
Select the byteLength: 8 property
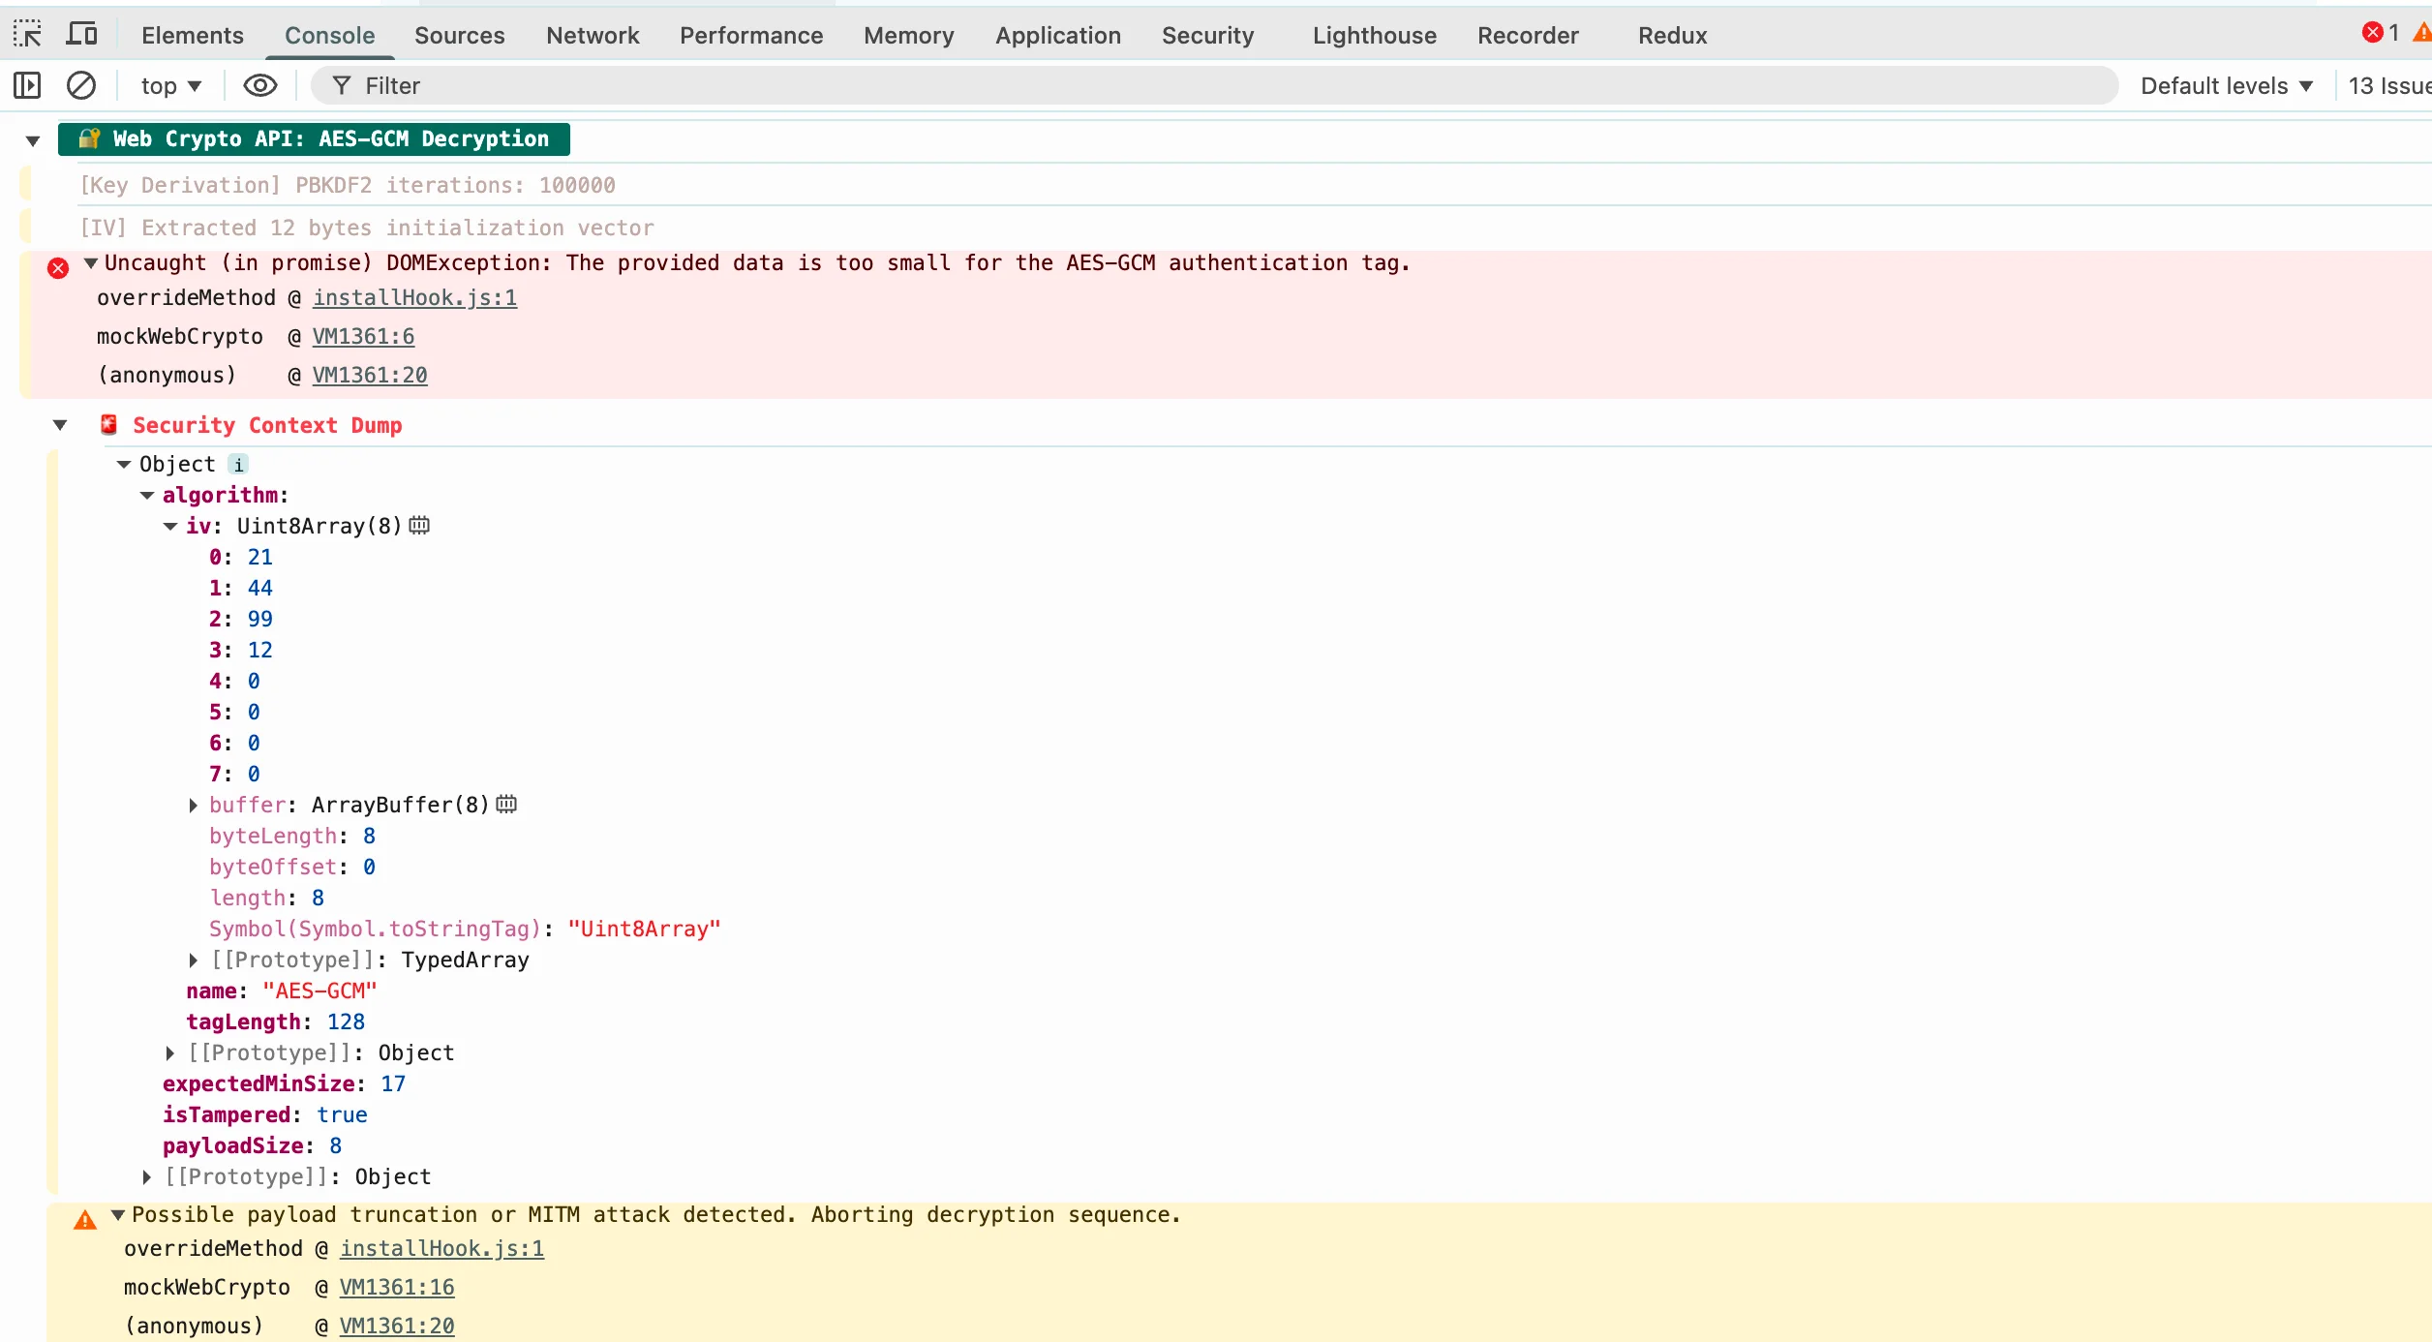(292, 837)
